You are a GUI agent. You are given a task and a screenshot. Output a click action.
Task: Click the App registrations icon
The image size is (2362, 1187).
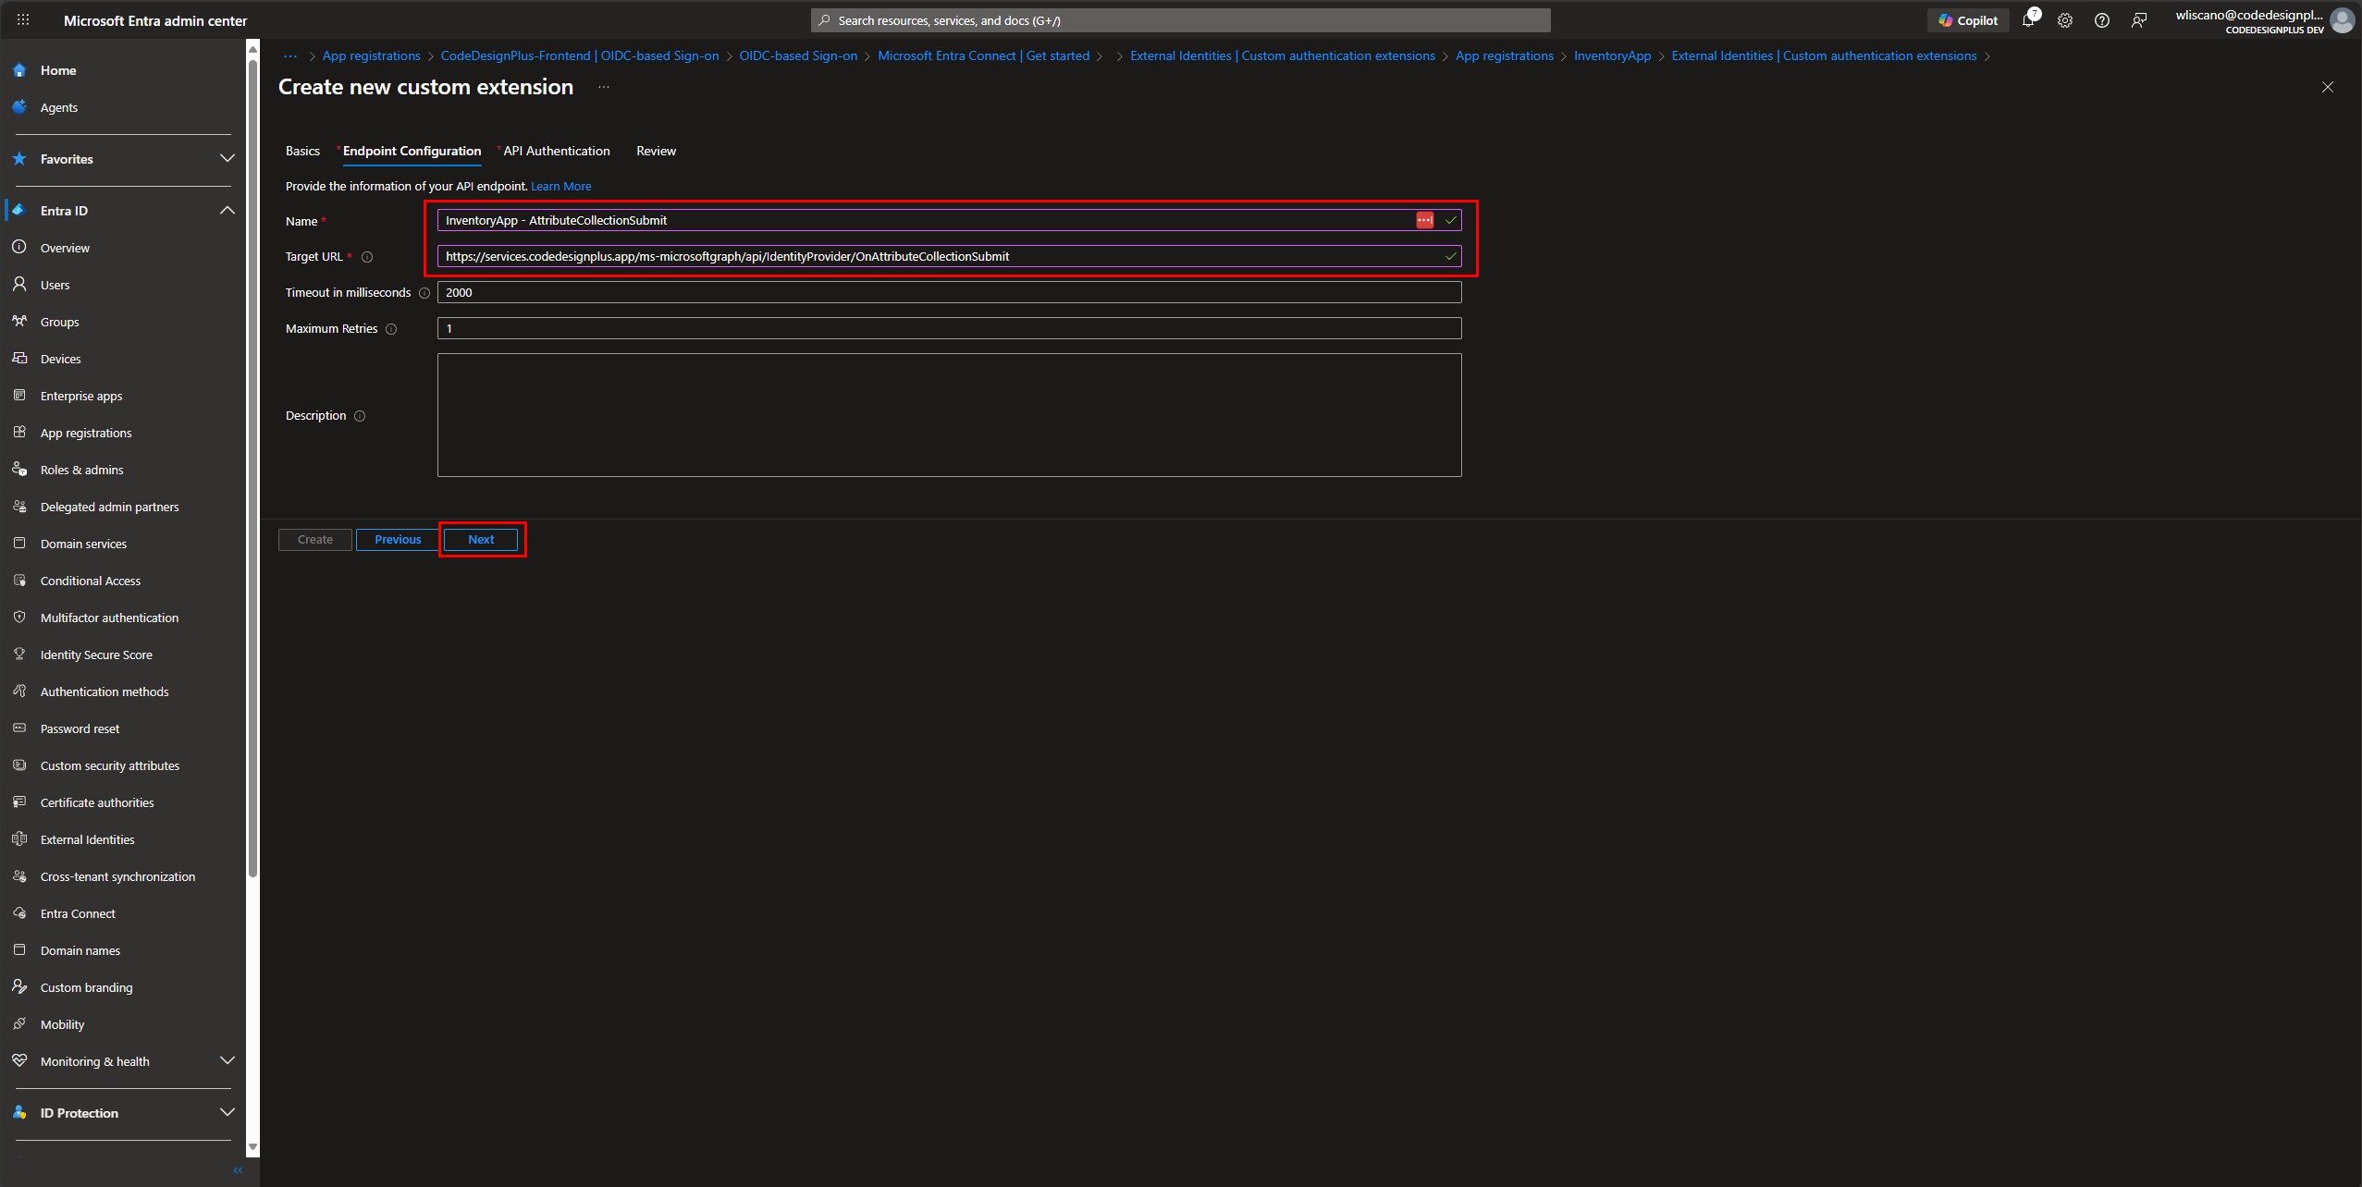pyautogui.click(x=19, y=433)
